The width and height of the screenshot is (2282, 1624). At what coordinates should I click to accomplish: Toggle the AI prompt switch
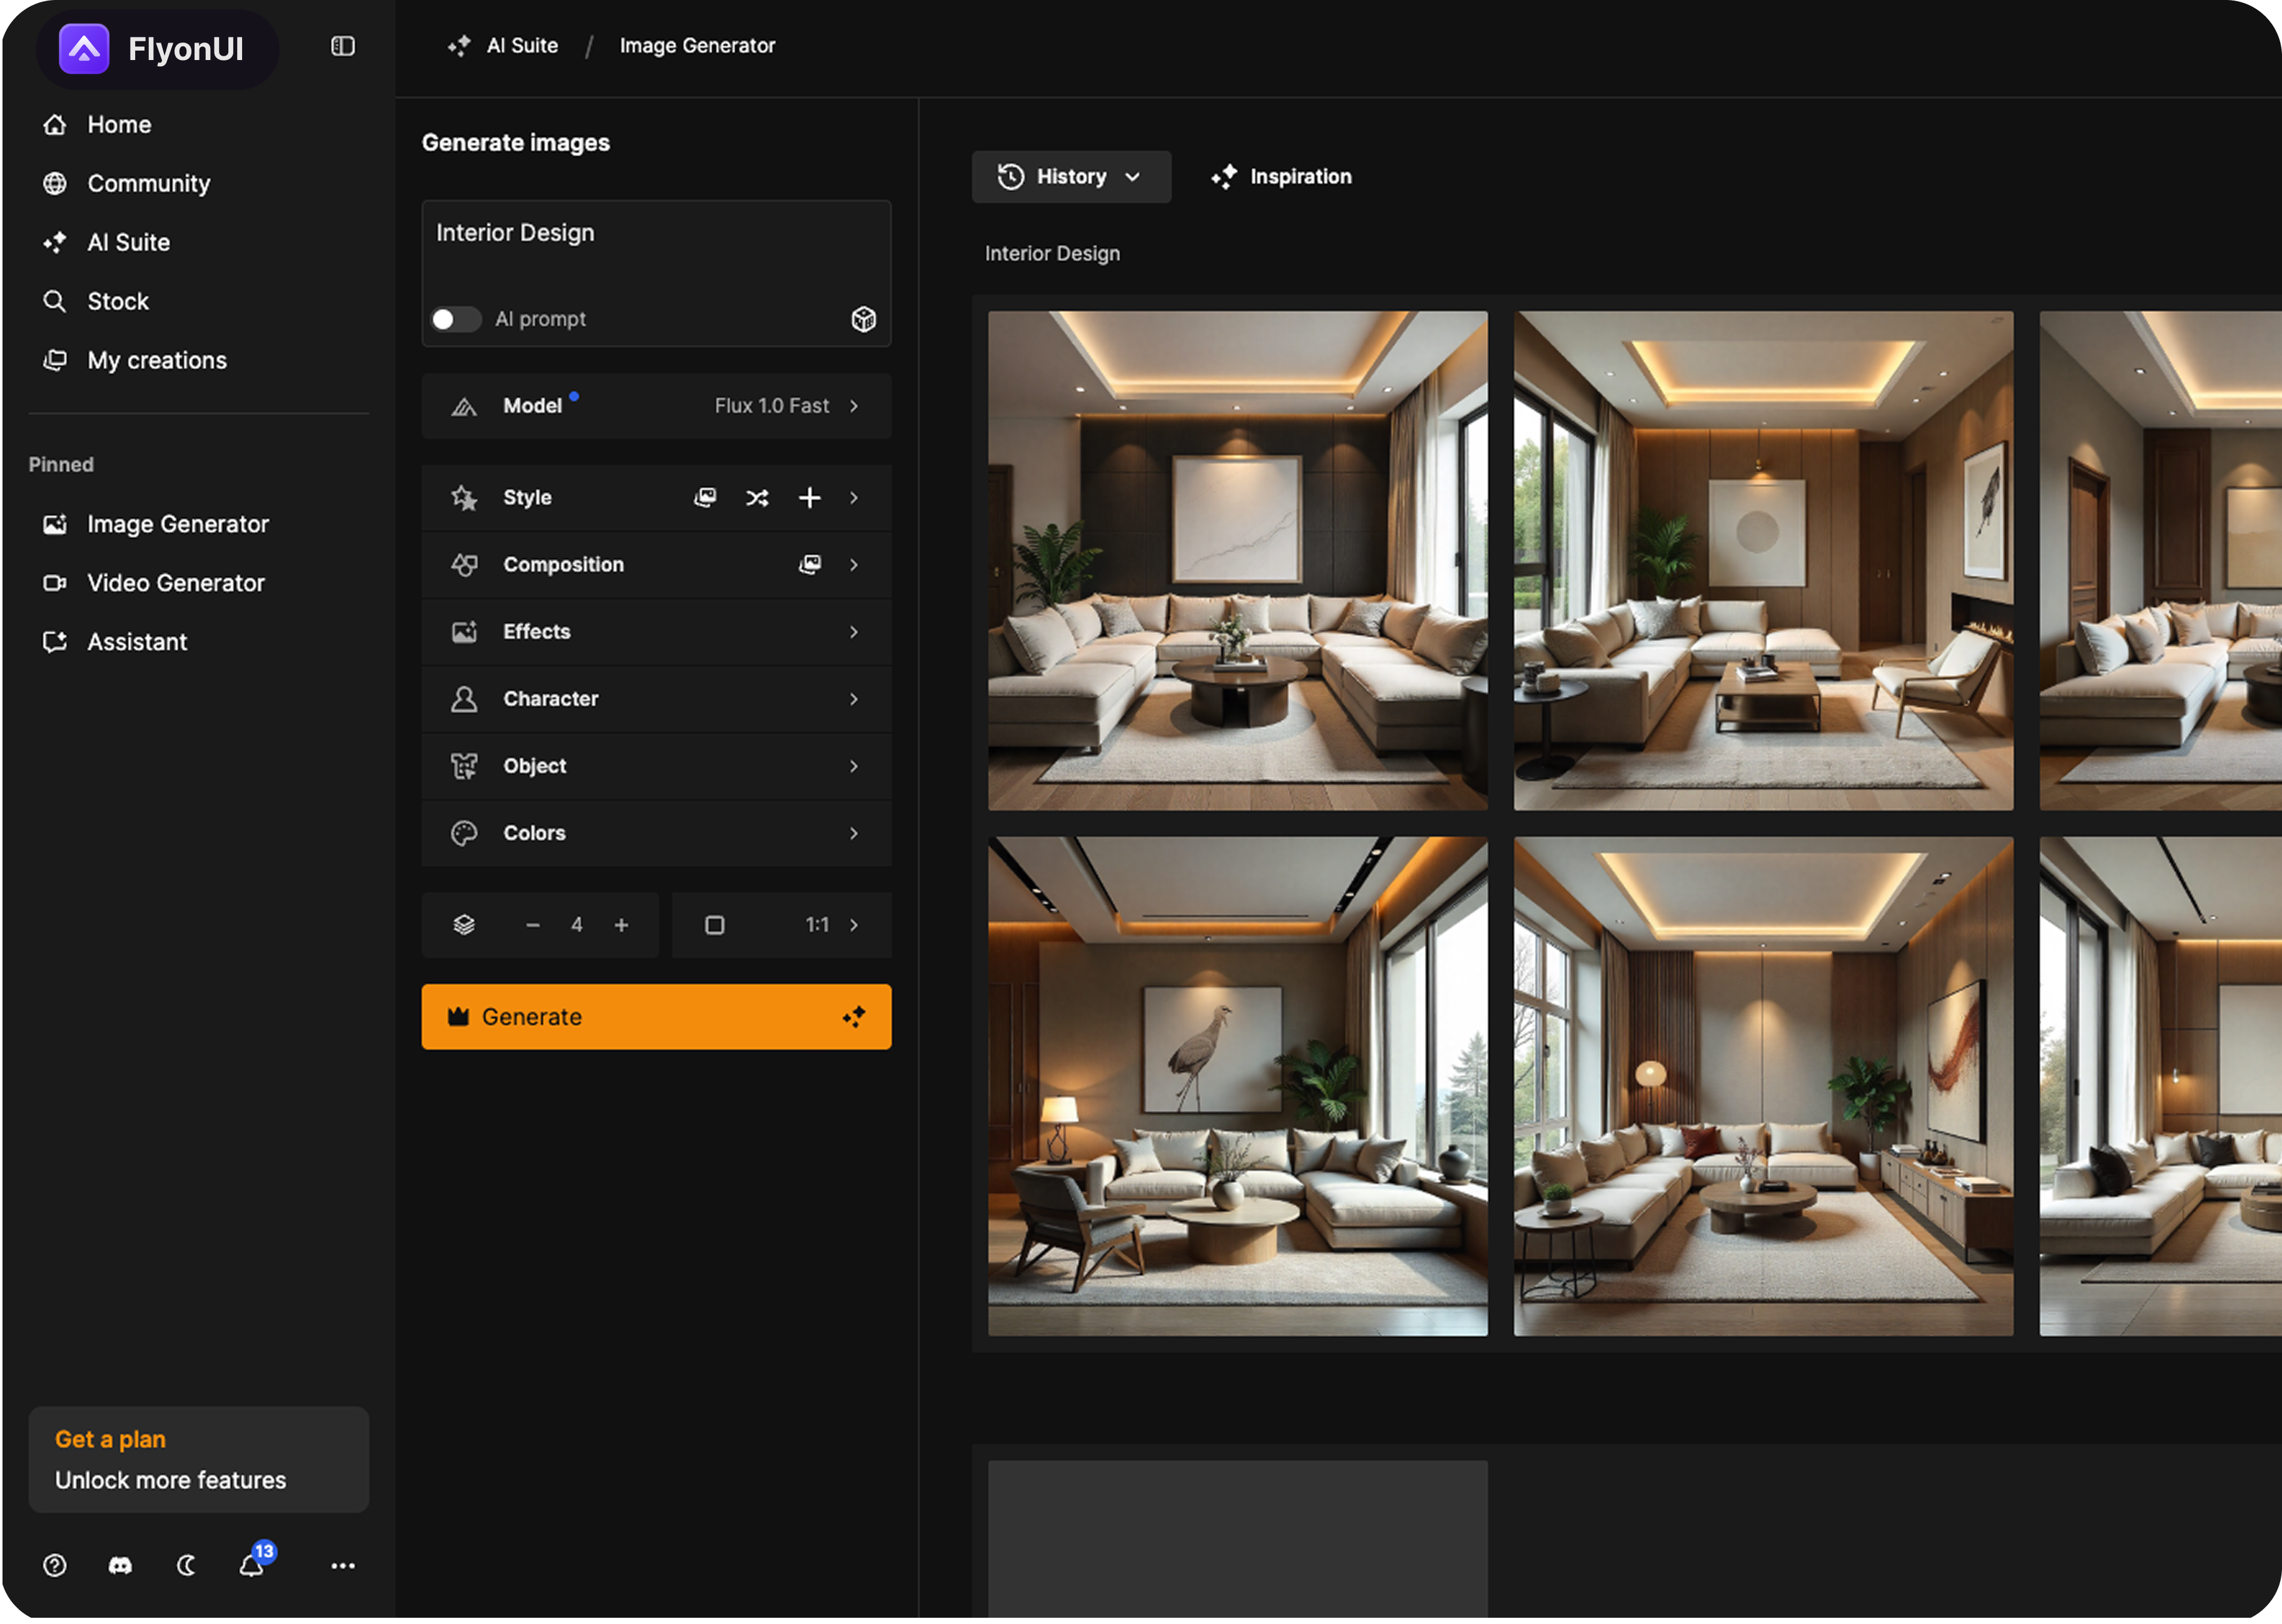click(x=455, y=320)
